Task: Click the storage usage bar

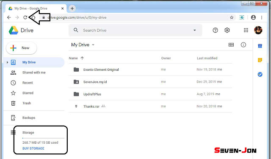Action: [x=43, y=138]
